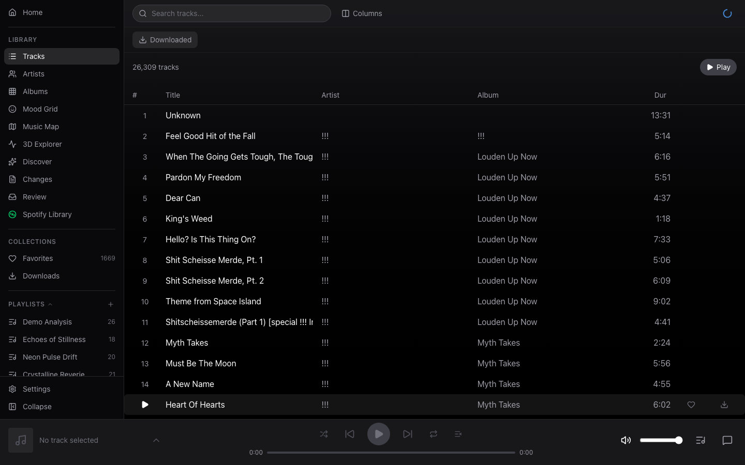Open Mood Grid in the sidebar

40,109
